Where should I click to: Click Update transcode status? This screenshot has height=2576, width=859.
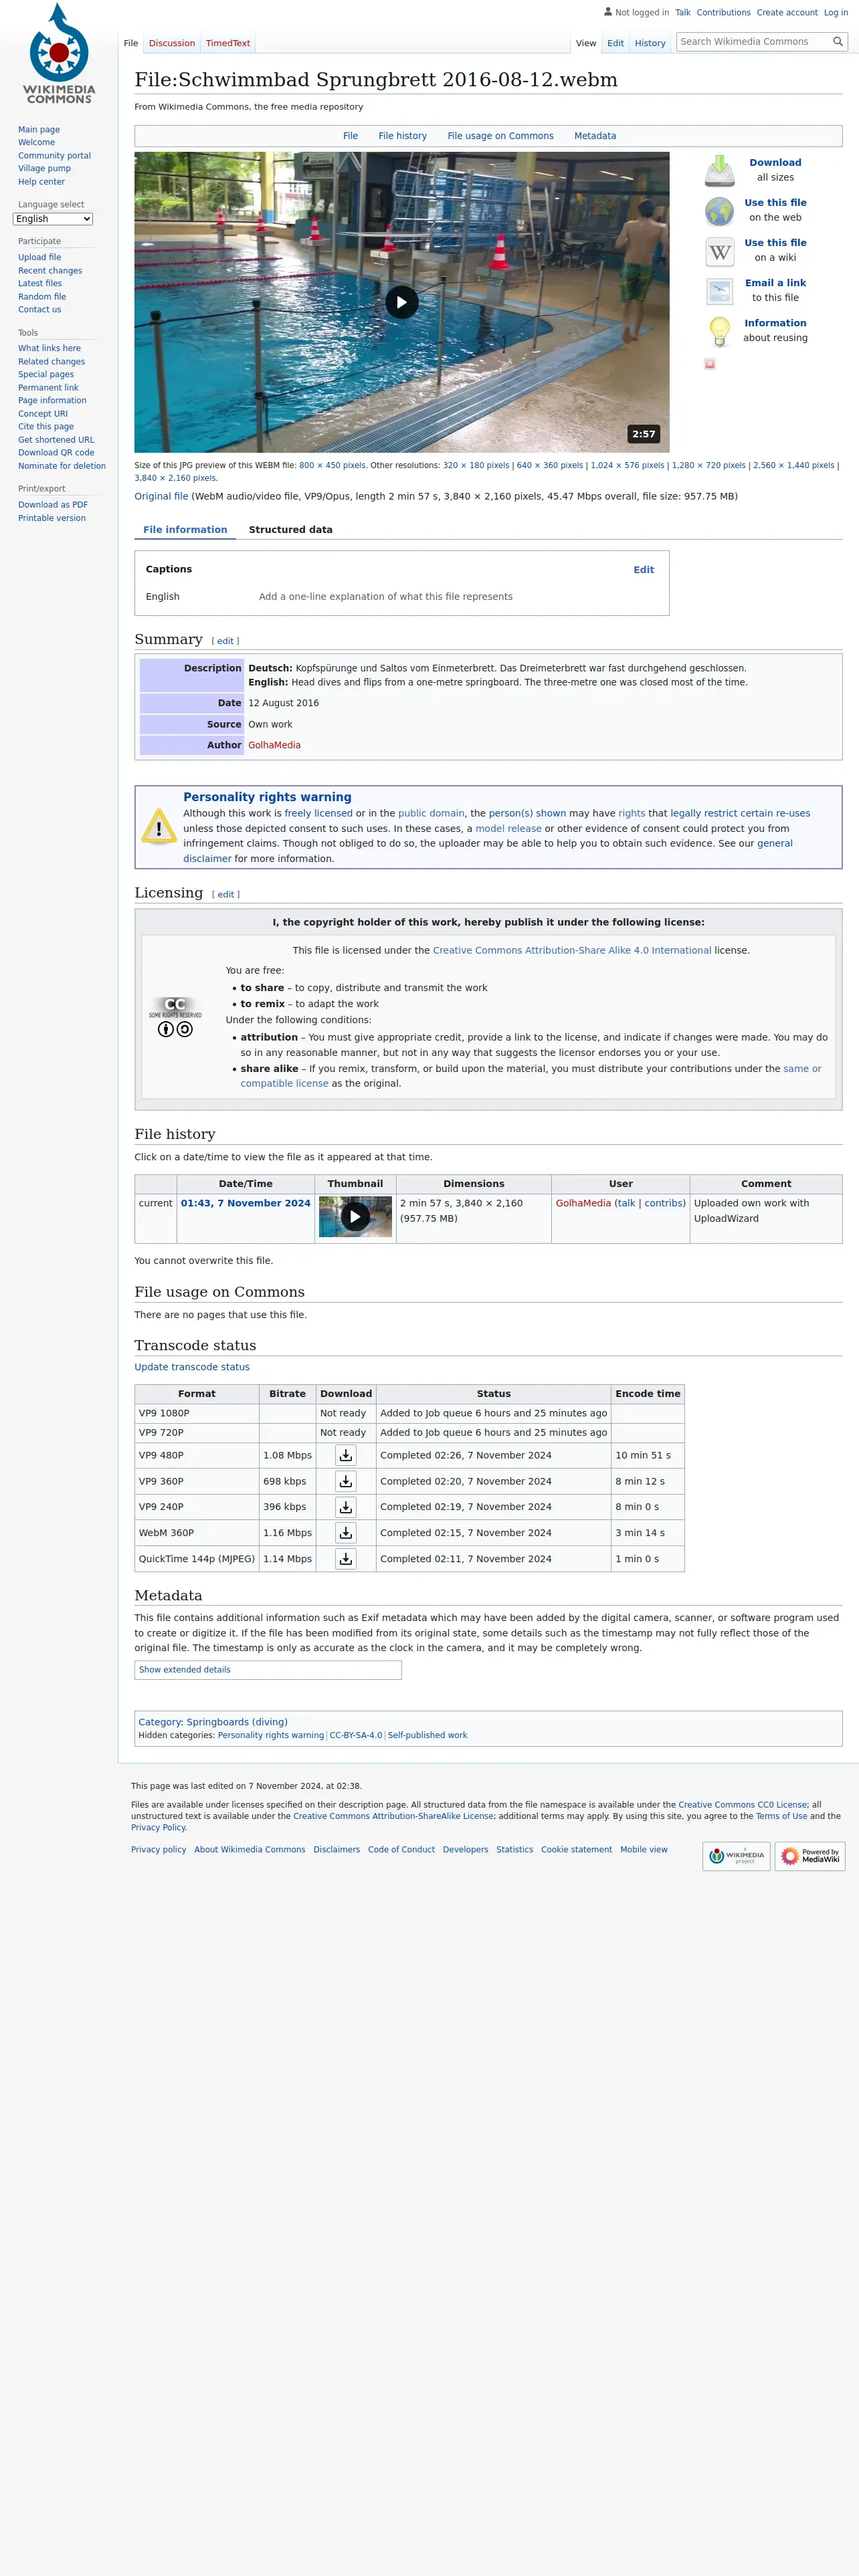[192, 1367]
